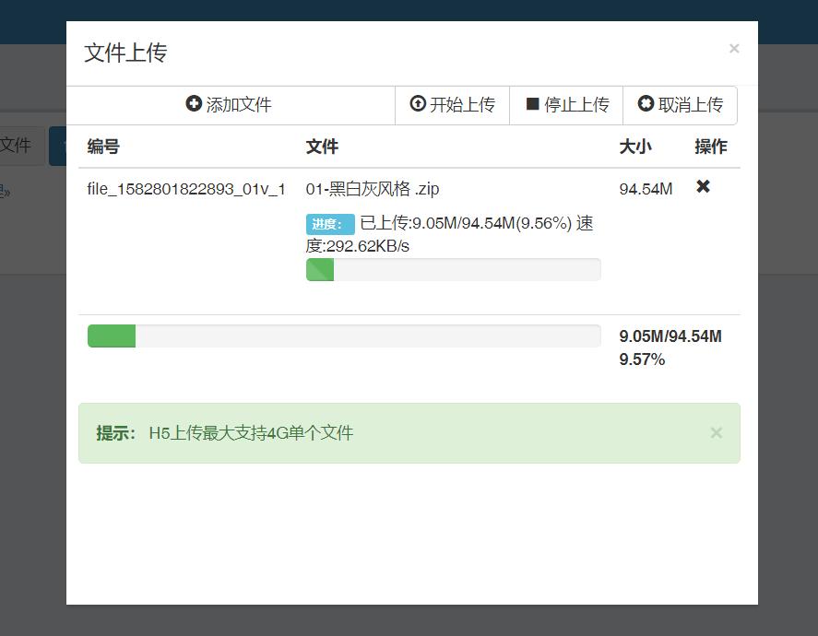Stop the upload with 停止上传

pyautogui.click(x=565, y=104)
